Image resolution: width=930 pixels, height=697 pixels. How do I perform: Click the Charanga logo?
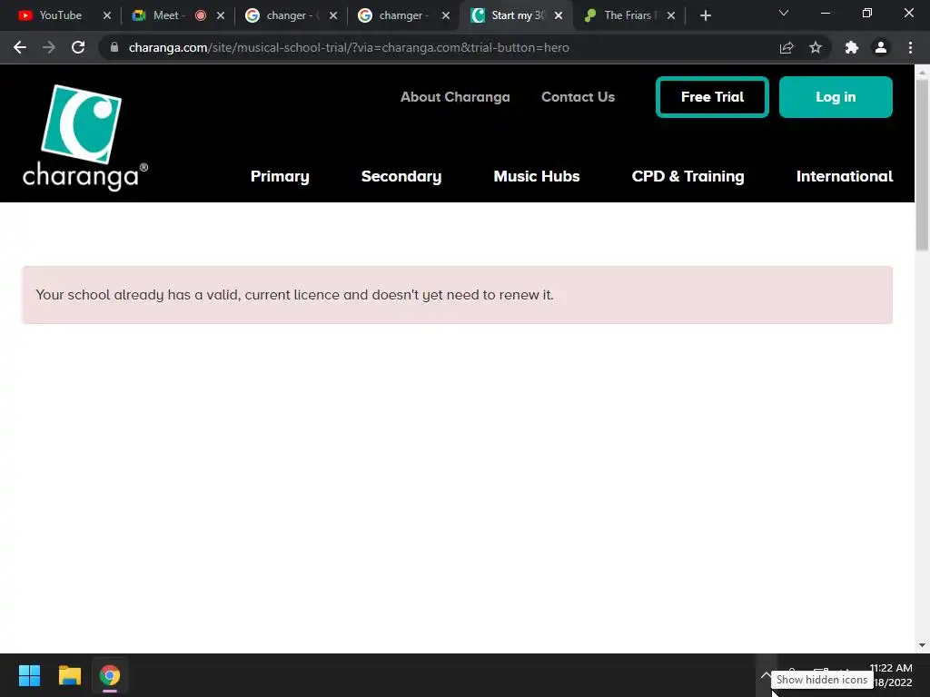tap(84, 138)
